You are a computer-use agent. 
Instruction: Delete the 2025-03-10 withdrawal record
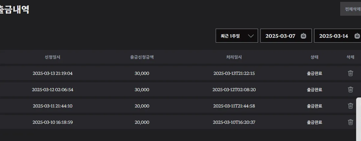tap(350, 122)
